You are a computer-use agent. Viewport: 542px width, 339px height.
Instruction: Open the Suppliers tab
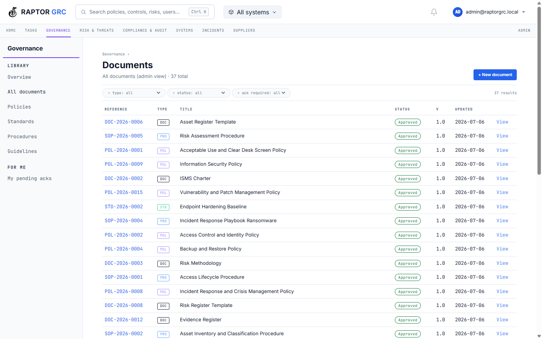coord(244,31)
